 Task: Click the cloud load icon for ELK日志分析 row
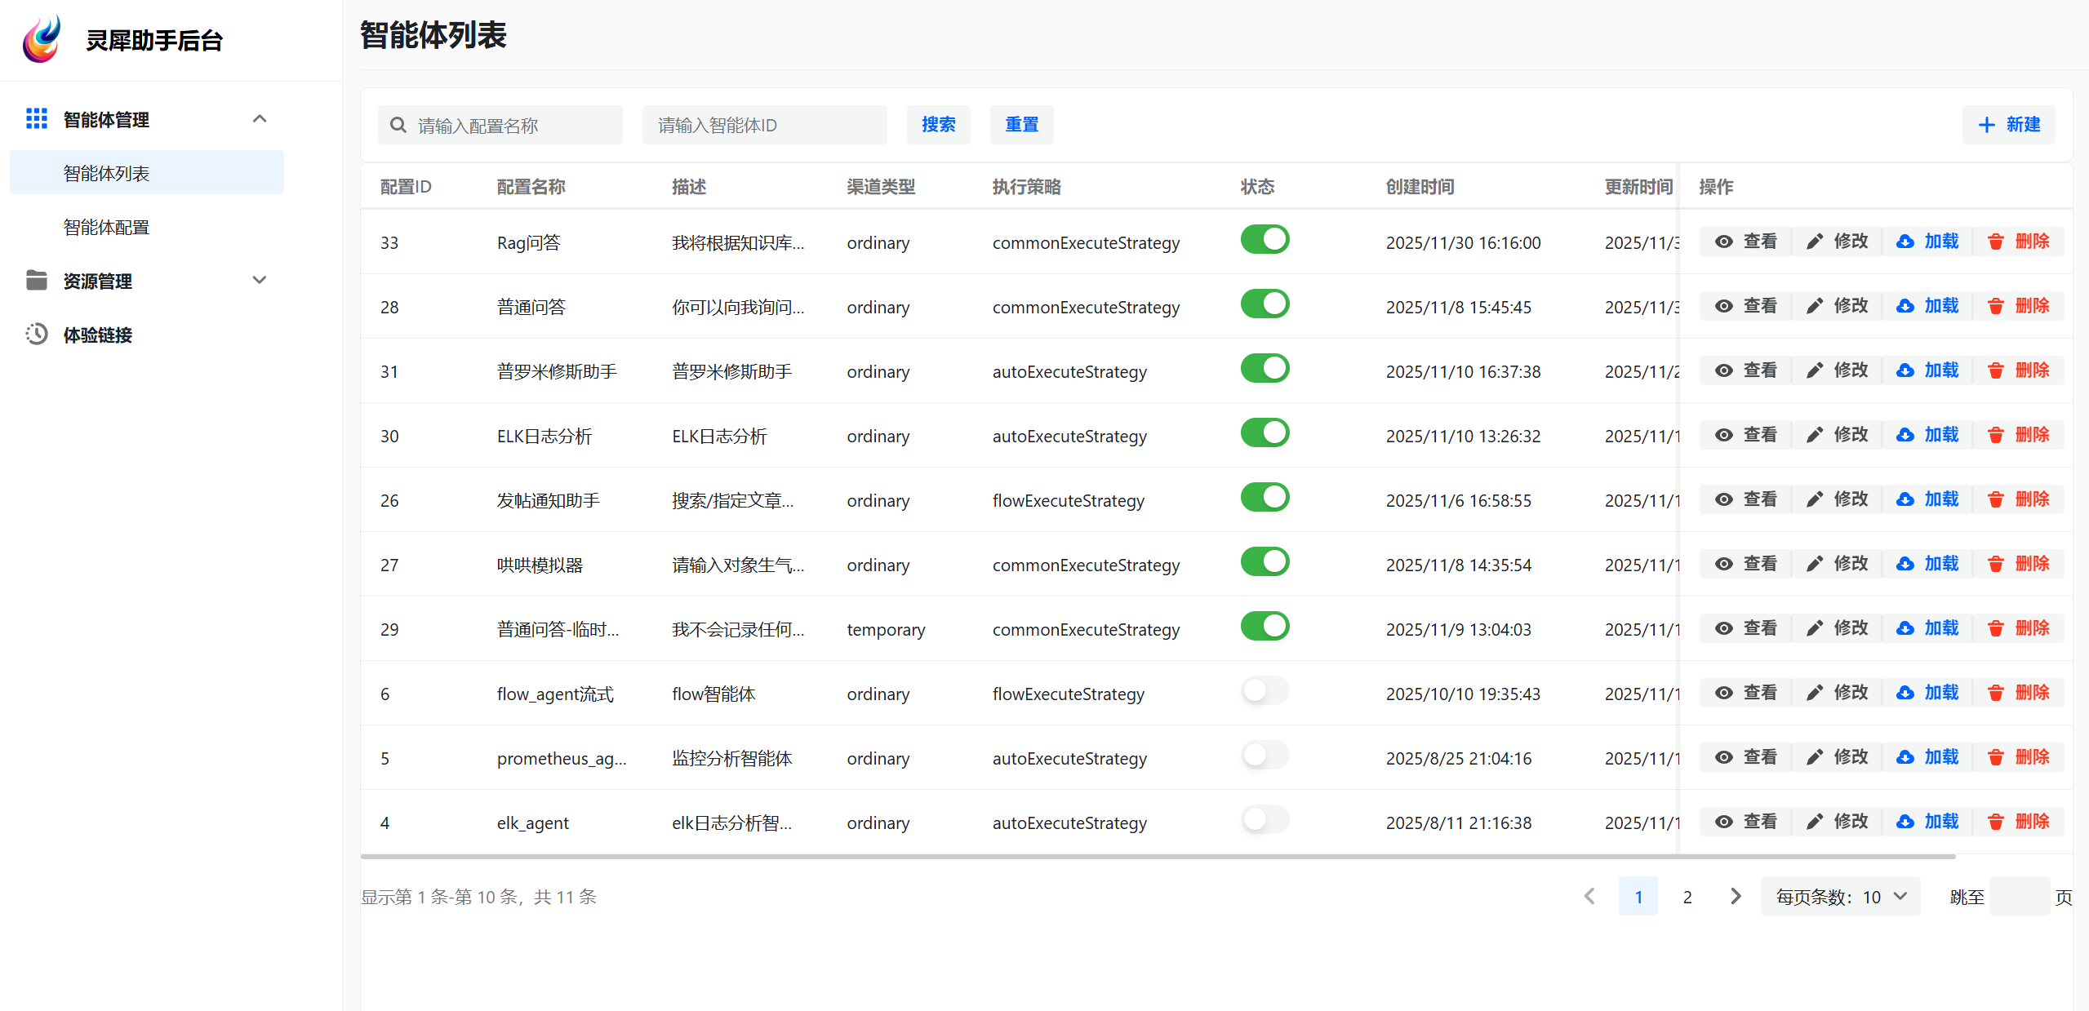[x=1905, y=435]
